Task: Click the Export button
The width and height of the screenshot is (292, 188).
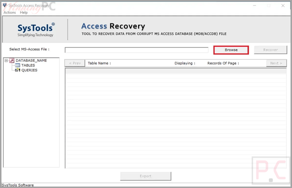Action: (145, 176)
